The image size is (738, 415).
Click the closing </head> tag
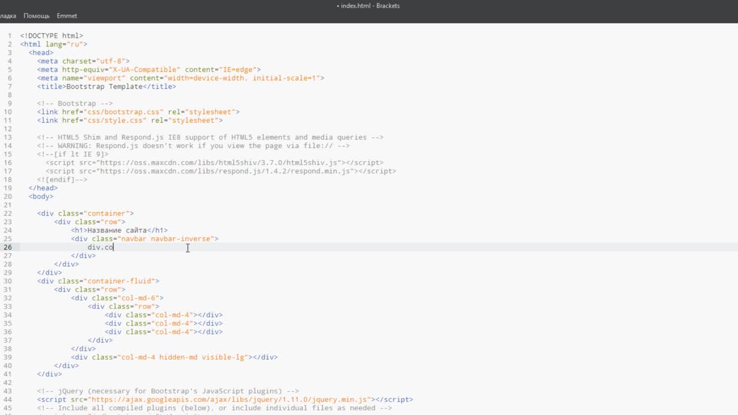(x=43, y=188)
